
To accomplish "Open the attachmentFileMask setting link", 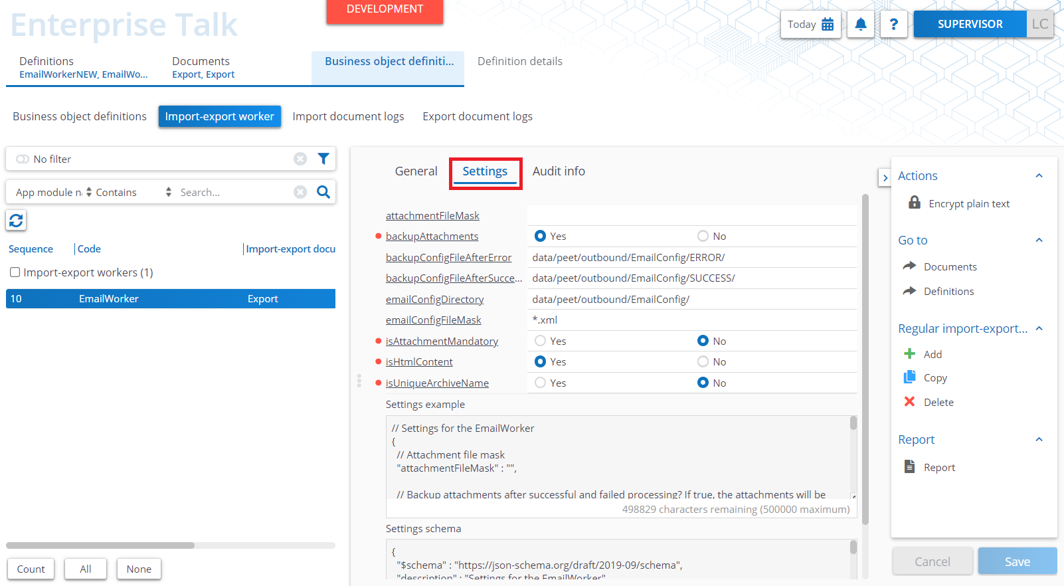I will (x=432, y=215).
